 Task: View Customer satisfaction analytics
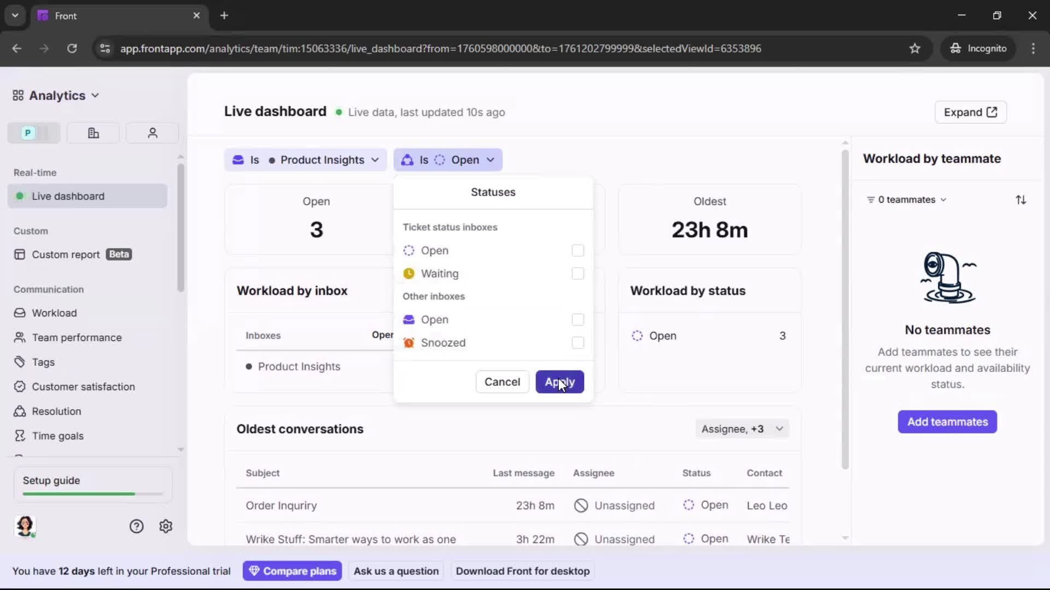83,386
